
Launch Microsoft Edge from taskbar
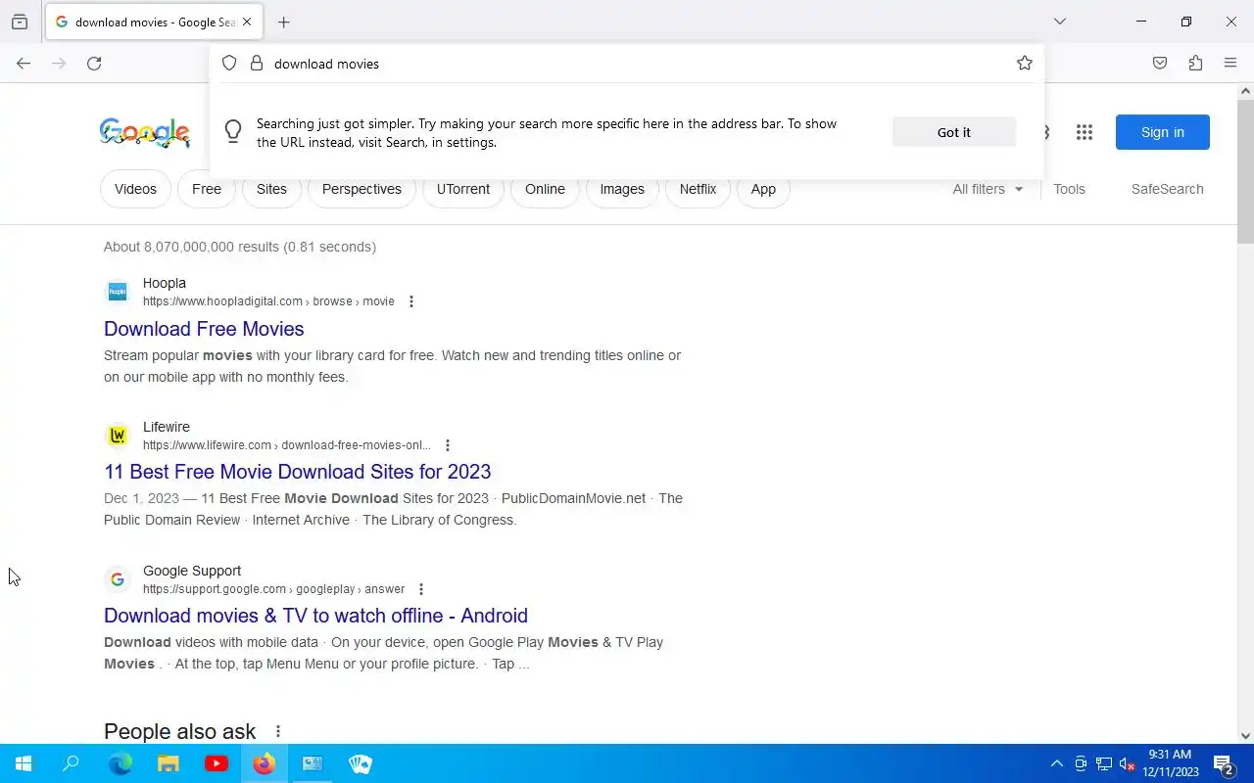120,763
